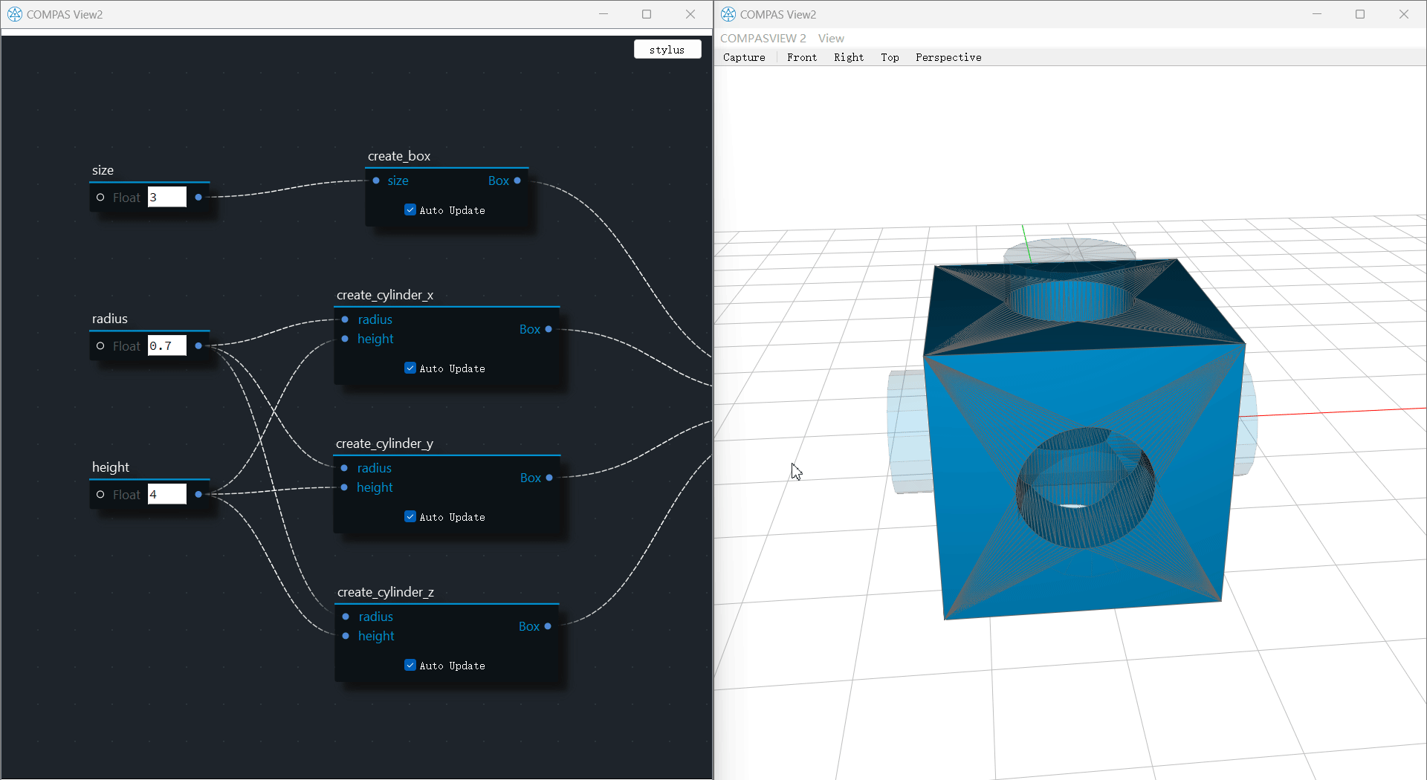This screenshot has height=780, width=1427.
Task: Click the size input port on create_box node
Action: (377, 181)
